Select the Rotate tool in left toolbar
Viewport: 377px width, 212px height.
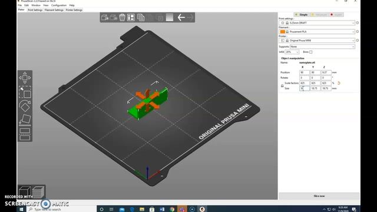pos(25,106)
